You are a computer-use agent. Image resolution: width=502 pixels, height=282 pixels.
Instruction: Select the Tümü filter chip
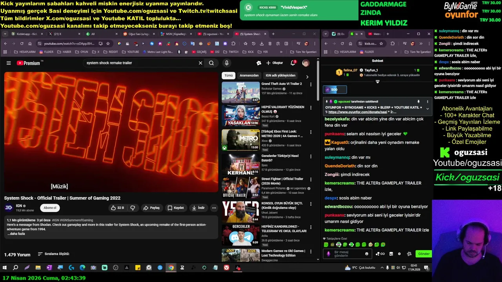click(x=228, y=76)
